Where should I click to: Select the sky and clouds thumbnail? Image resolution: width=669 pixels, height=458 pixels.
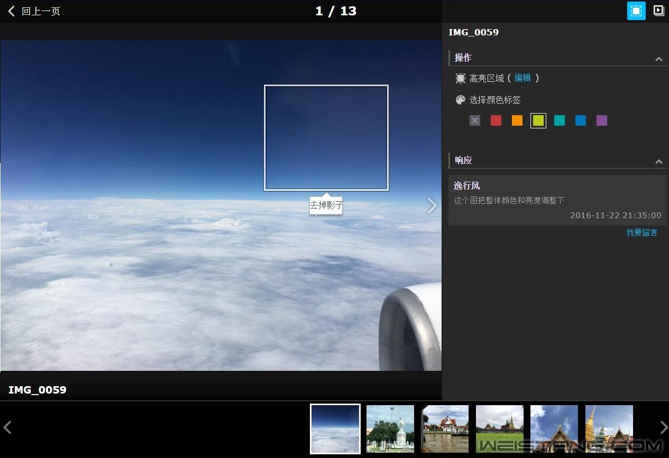pos(335,429)
